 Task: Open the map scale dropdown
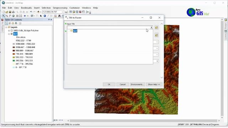[x=62, y=12]
